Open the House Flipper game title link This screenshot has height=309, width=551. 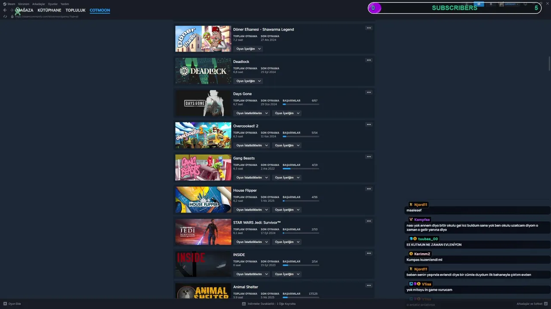[x=245, y=191]
